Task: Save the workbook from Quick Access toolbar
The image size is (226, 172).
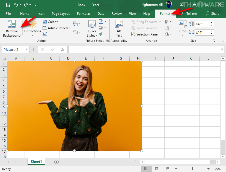Action: pyautogui.click(x=8, y=5)
